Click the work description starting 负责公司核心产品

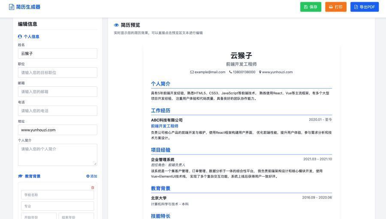tap(241, 135)
